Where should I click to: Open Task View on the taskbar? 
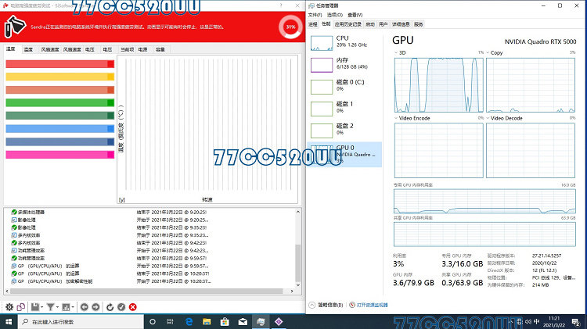[x=170, y=321]
